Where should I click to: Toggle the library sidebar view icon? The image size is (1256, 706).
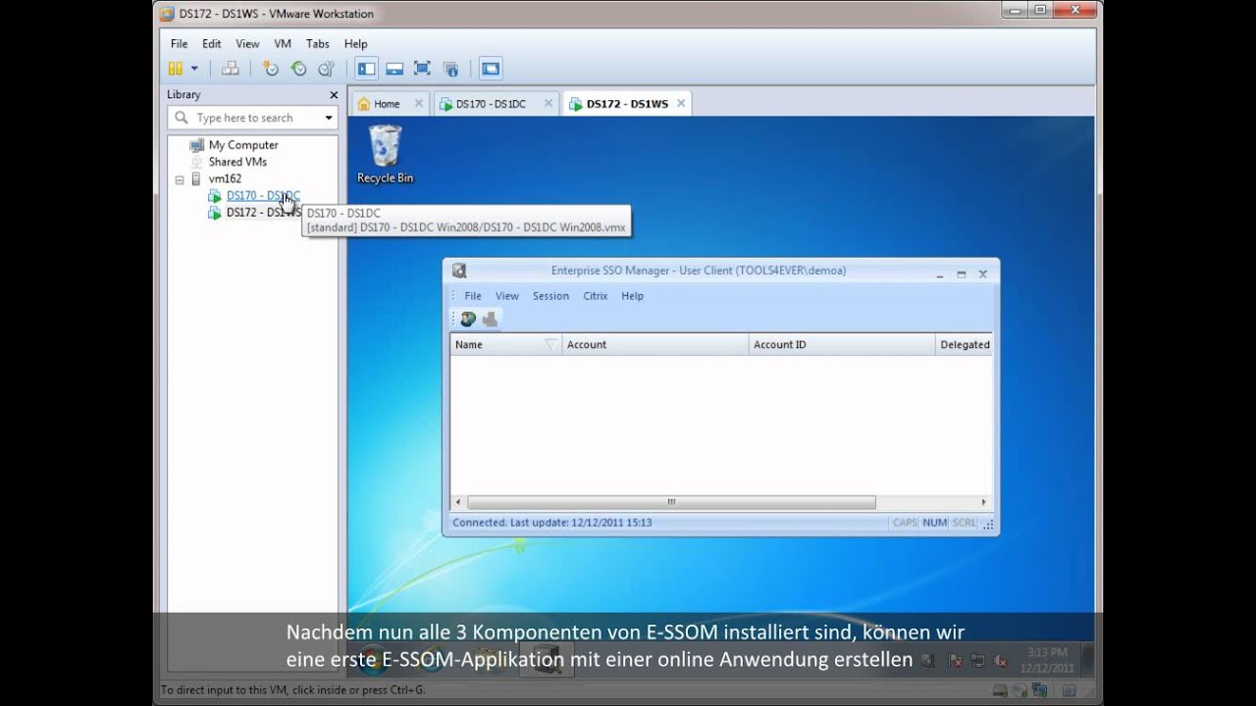367,69
